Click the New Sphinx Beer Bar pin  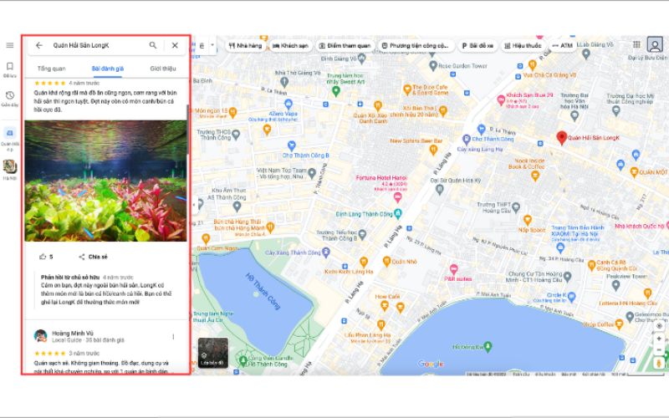[x=433, y=150]
